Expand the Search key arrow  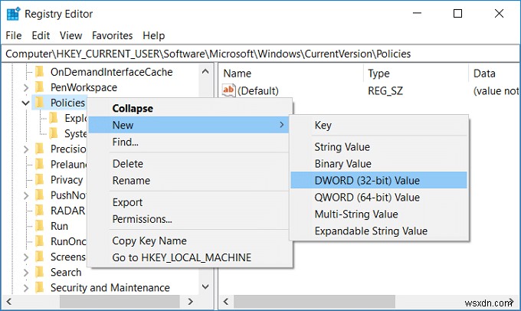26,273
